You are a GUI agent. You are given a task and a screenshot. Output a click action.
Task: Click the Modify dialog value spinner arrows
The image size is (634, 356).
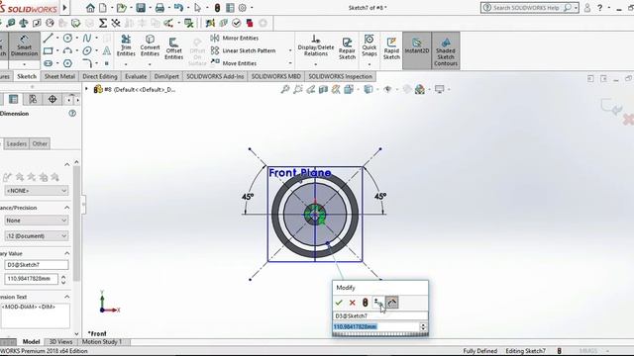pyautogui.click(x=423, y=326)
